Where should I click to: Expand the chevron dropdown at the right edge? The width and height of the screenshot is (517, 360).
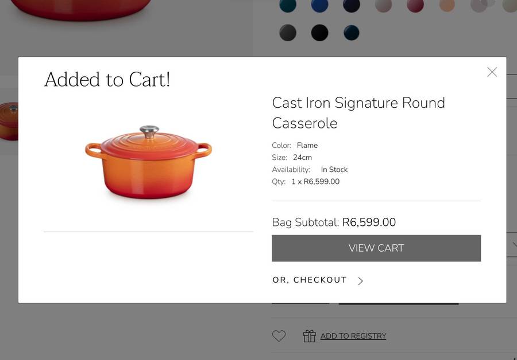tap(513, 245)
